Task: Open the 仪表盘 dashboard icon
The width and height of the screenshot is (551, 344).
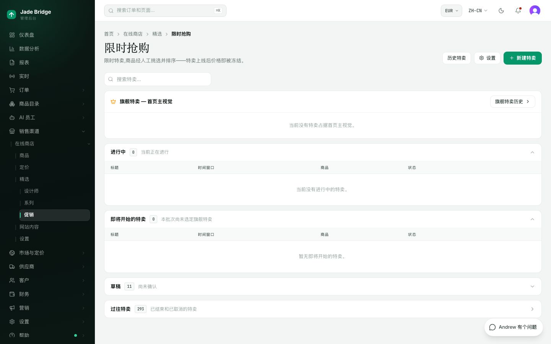Action: [x=12, y=35]
